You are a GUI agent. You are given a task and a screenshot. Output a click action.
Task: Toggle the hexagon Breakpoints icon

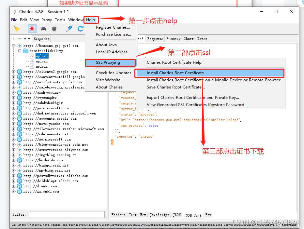point(54,29)
